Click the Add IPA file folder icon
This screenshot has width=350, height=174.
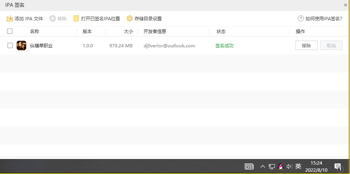pos(10,18)
